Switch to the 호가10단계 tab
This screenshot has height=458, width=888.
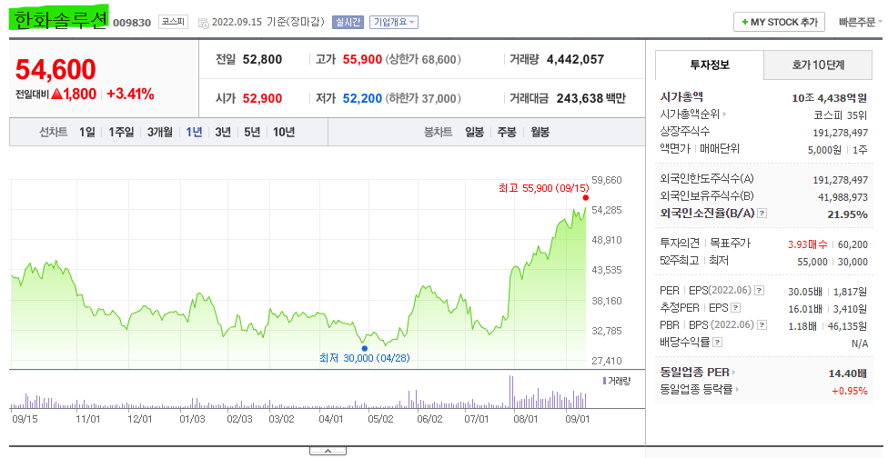[x=818, y=65]
